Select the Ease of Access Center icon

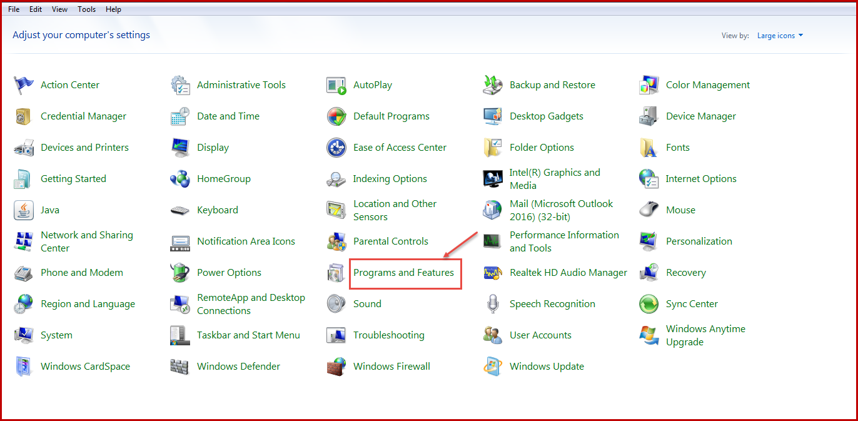pyautogui.click(x=336, y=148)
